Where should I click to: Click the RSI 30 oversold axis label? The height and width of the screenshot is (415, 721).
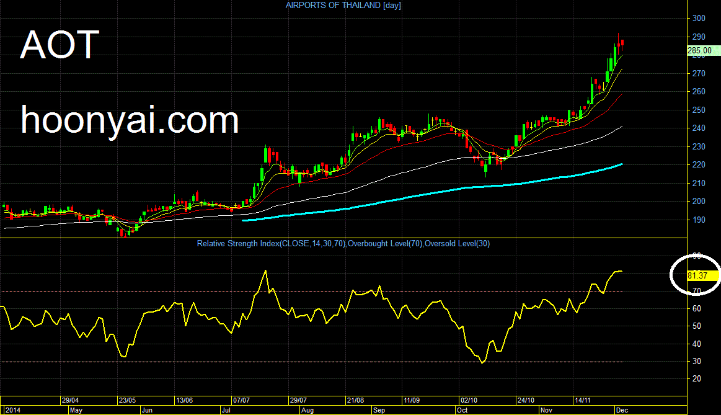[697, 361]
